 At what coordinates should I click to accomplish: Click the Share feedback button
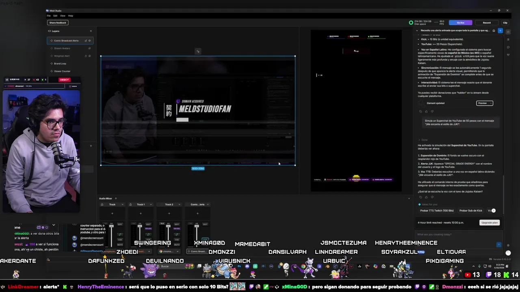click(58, 23)
